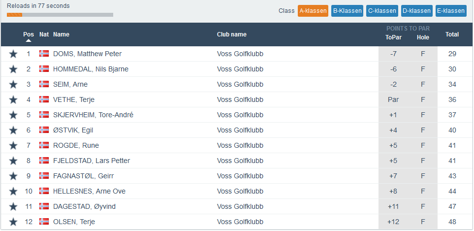Image resolution: width=474 pixels, height=231 pixels.
Task: Star favorite DOMS, Matthew Peter row
Action: point(13,54)
